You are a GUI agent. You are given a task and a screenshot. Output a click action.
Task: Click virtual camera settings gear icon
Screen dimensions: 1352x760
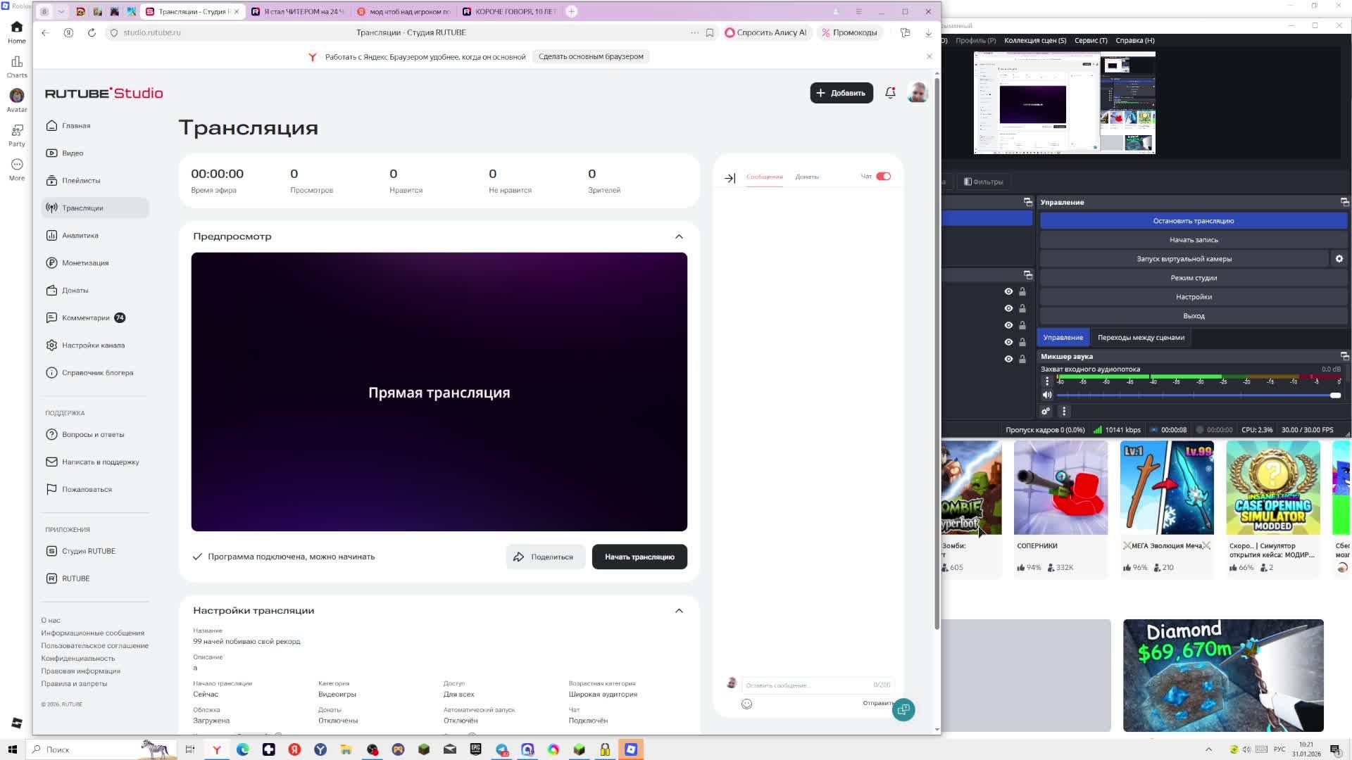1339,259
